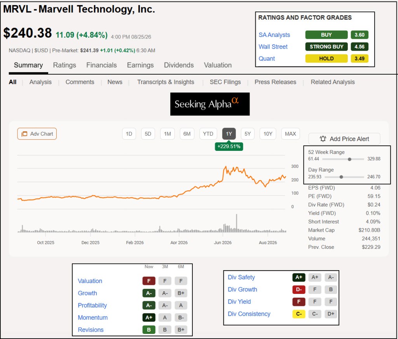Open the Dividends tab

pos(179,65)
